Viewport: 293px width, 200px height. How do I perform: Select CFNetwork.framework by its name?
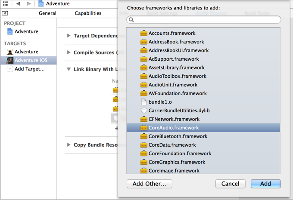pos(174,119)
